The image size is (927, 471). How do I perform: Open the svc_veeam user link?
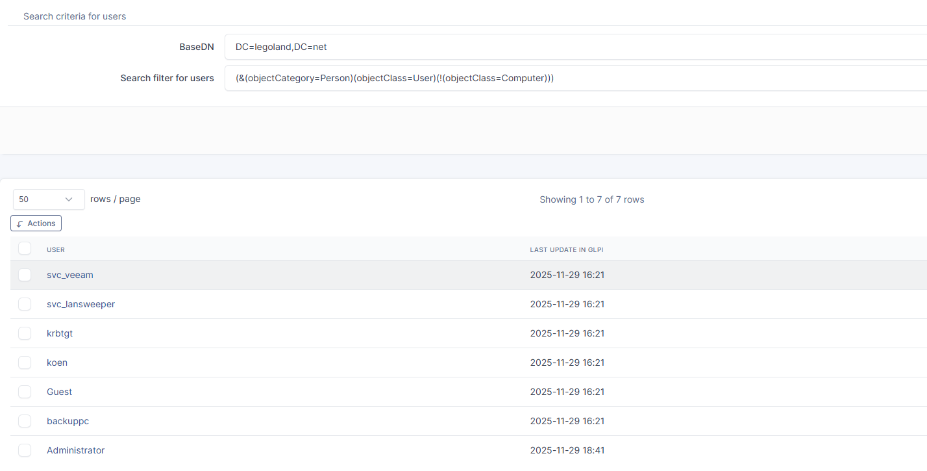click(x=70, y=275)
